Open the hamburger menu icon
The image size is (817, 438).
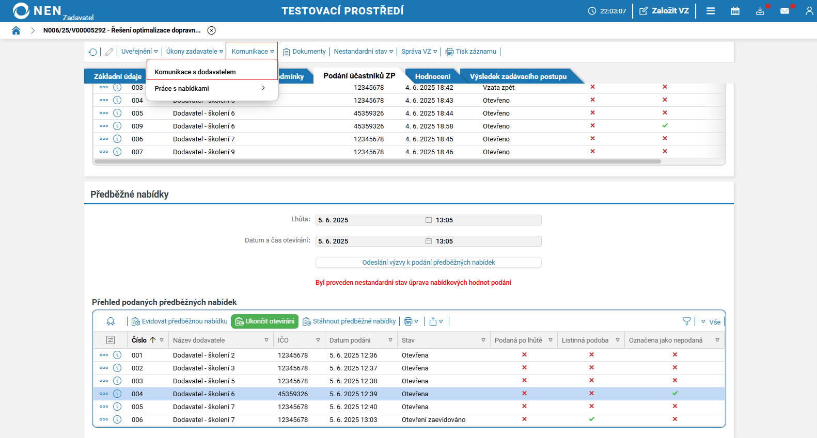click(711, 11)
